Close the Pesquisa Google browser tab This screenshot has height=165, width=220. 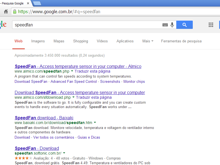(x=28, y=3)
